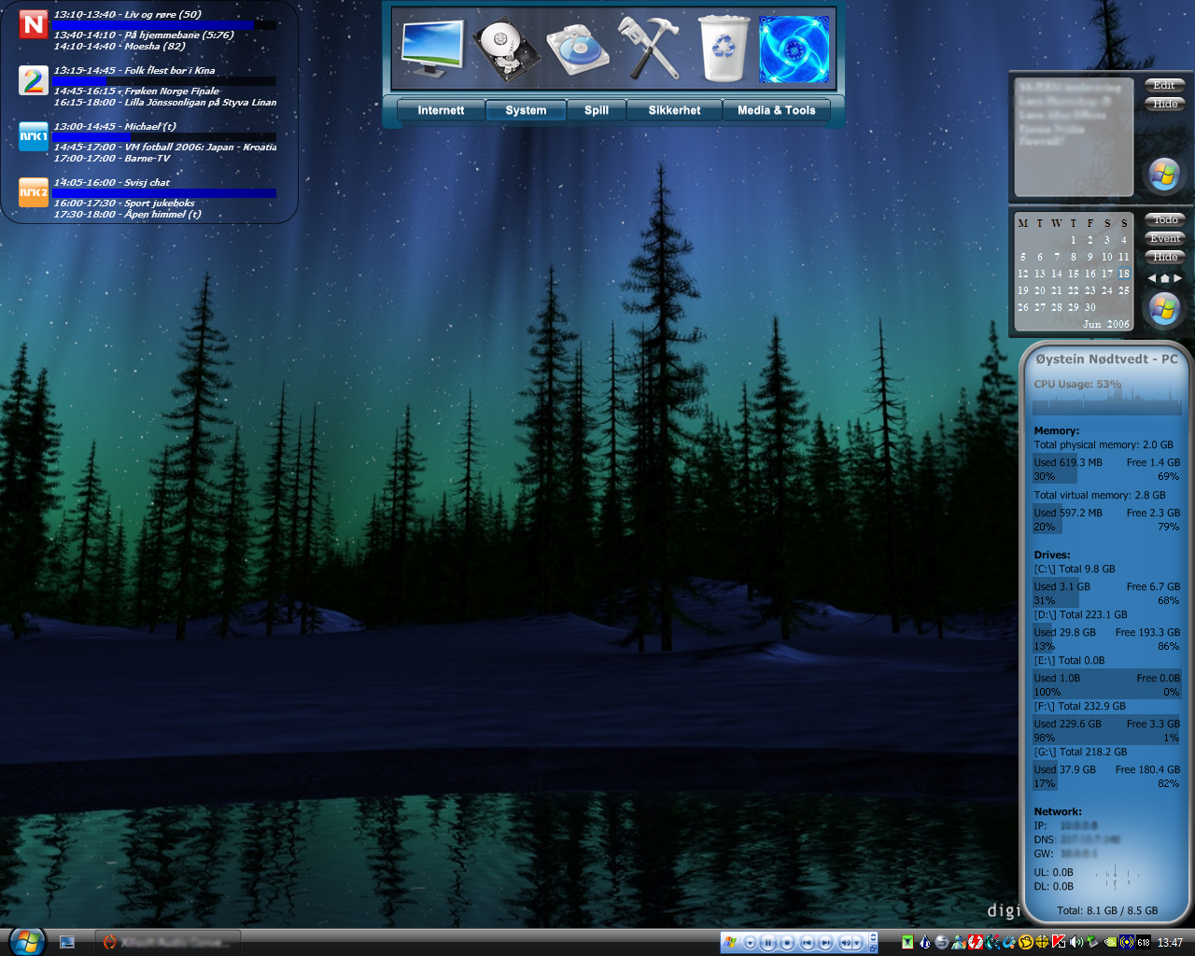Viewport: 1195px width, 956px height.
Task: Click the safely remove hardware tray icon
Action: [x=1092, y=942]
